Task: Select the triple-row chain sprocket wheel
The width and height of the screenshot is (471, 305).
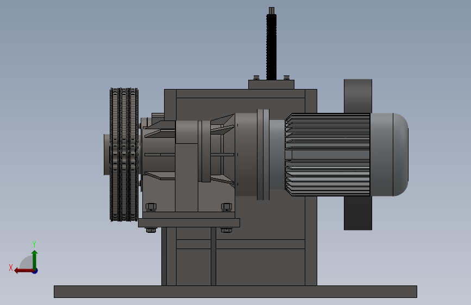Action: (x=124, y=155)
